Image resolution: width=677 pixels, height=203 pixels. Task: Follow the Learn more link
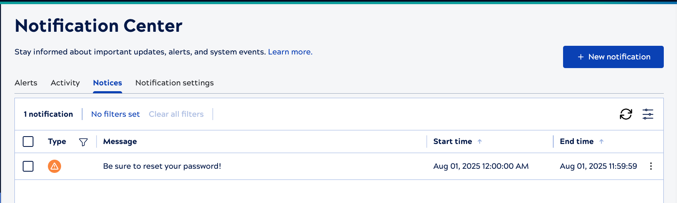pos(290,52)
